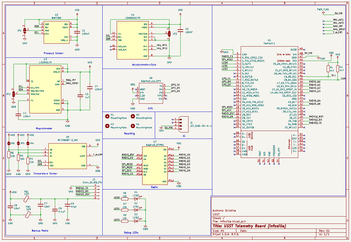Image resolution: width=351 pixels, height=242 pixels.
Task: Click the title text USST Telemetry Board
Action: pos(249,226)
